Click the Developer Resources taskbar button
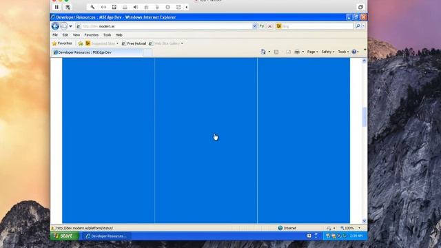The height and width of the screenshot is (248, 441). coord(106,236)
